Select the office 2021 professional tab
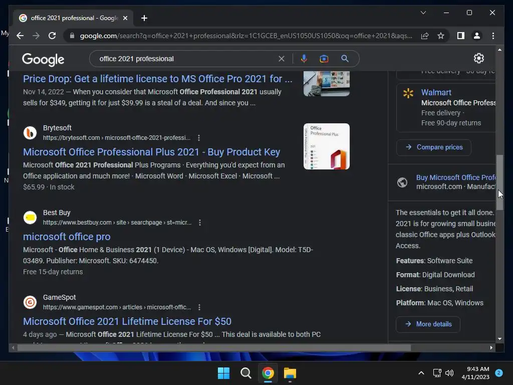 [x=74, y=18]
